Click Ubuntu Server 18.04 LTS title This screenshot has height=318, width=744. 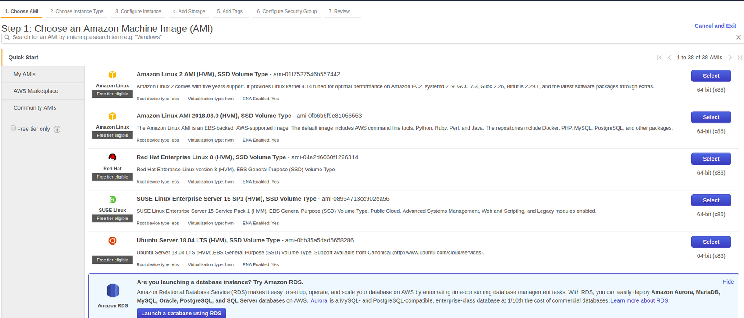click(x=208, y=240)
